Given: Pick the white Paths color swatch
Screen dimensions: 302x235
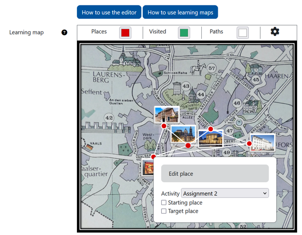Looking at the screenshot, I should [x=242, y=32].
